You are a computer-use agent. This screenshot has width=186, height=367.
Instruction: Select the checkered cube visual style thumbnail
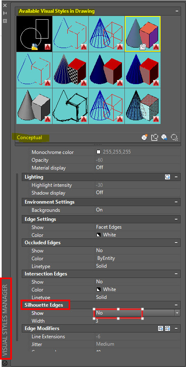pos(71,70)
